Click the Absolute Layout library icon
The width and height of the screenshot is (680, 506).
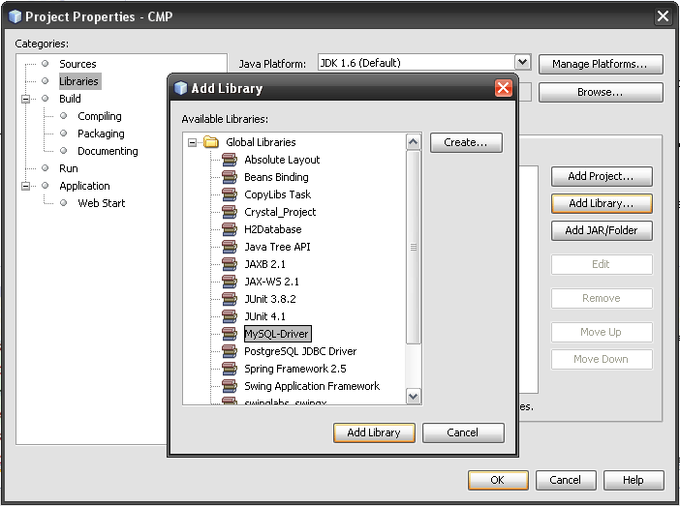230,160
